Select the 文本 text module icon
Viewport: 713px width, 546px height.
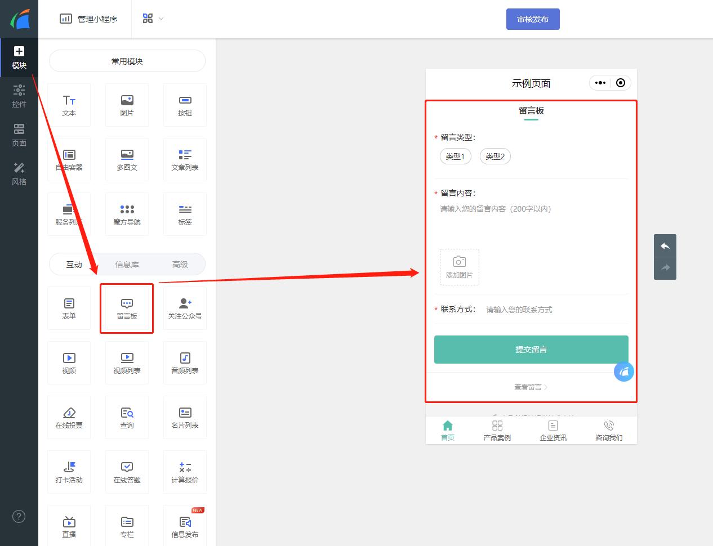point(69,105)
